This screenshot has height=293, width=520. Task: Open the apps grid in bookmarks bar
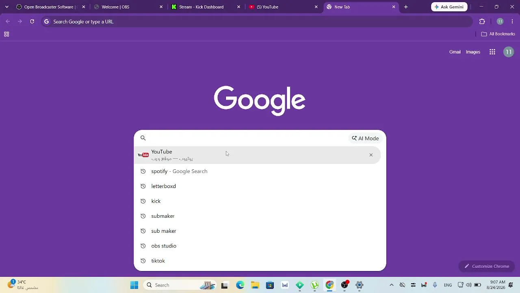click(x=6, y=34)
